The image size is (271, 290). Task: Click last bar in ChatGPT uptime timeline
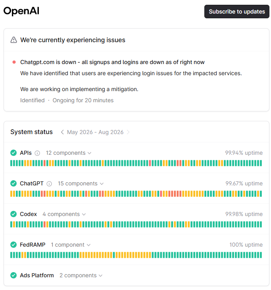pyautogui.click(x=261, y=194)
